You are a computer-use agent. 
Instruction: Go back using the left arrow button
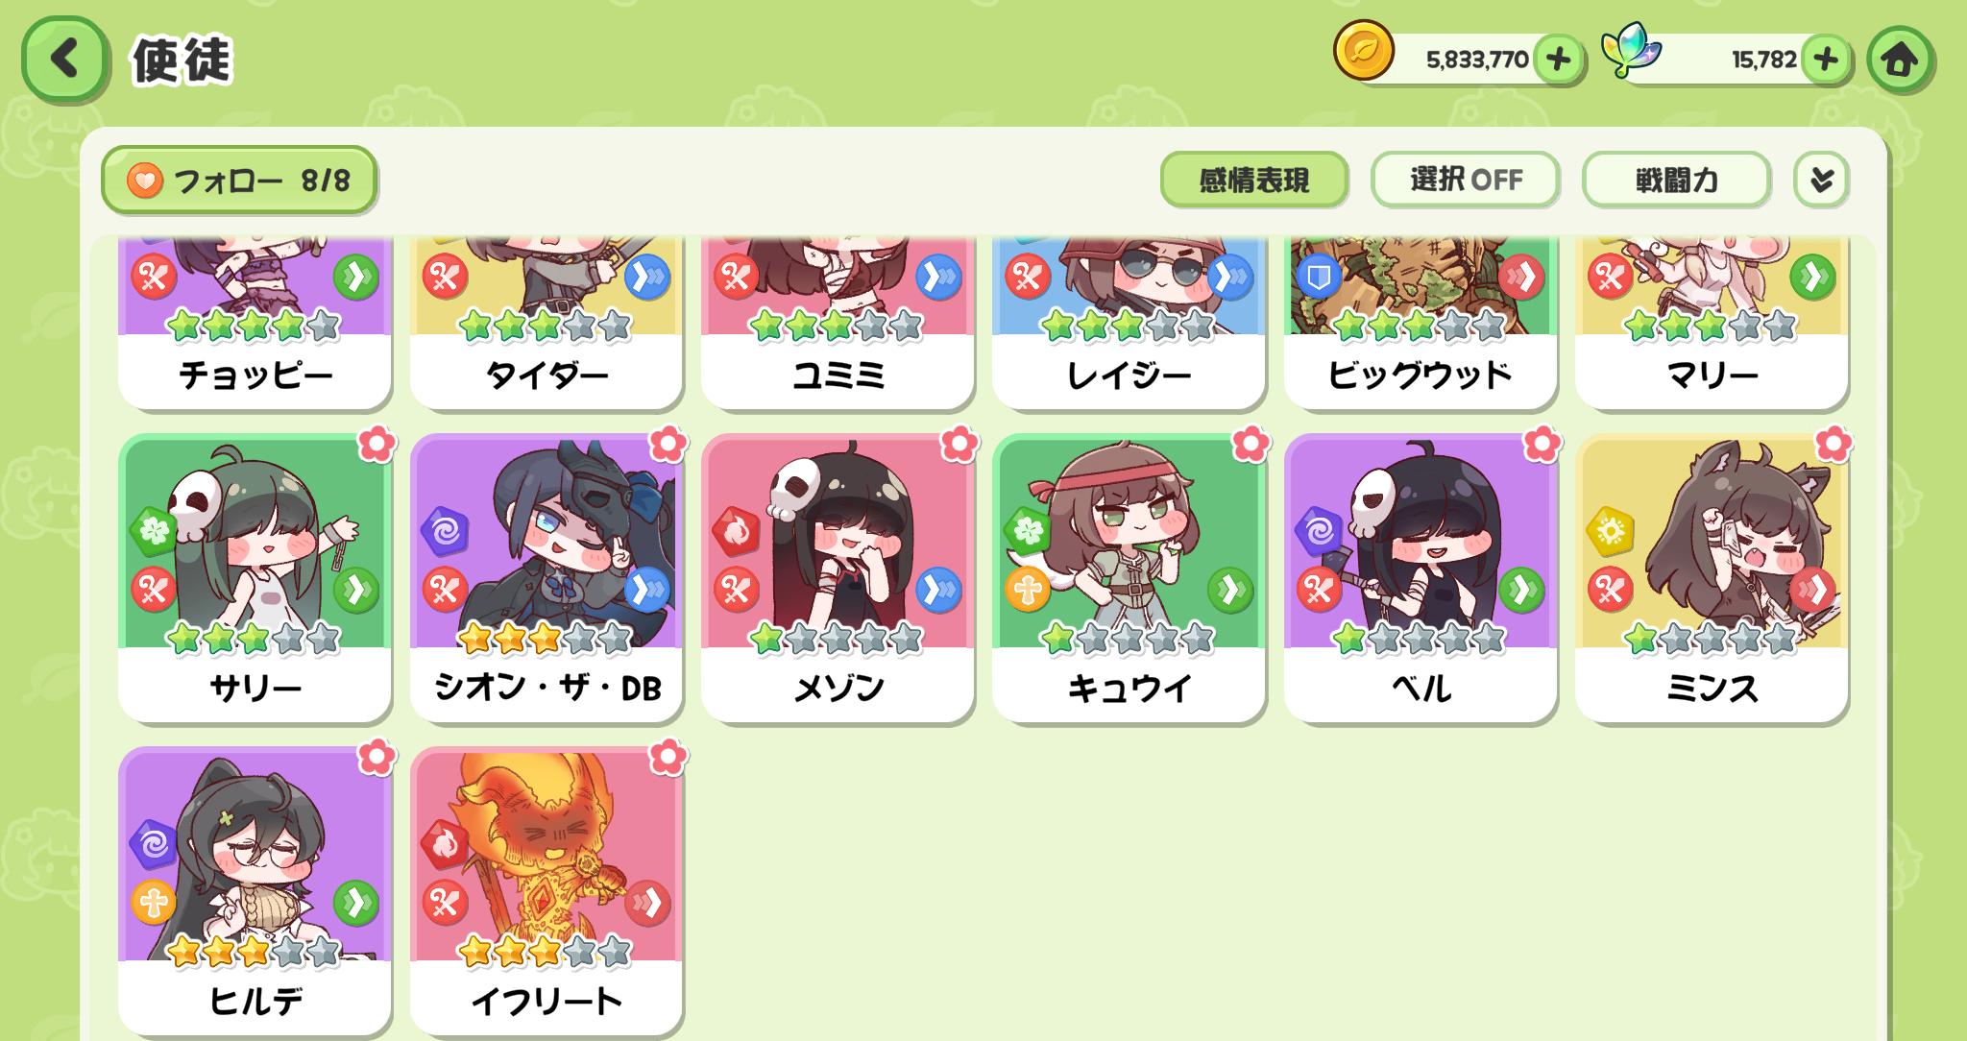pyautogui.click(x=63, y=60)
